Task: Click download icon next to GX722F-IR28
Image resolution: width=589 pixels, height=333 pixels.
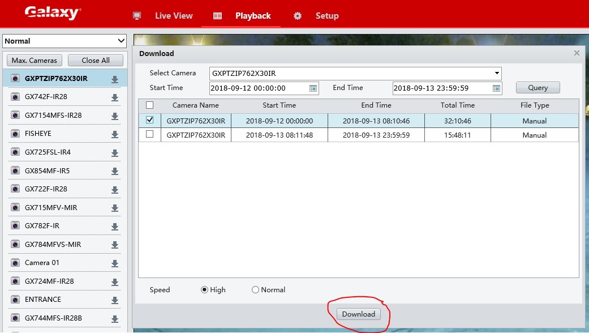Action: pos(115,190)
